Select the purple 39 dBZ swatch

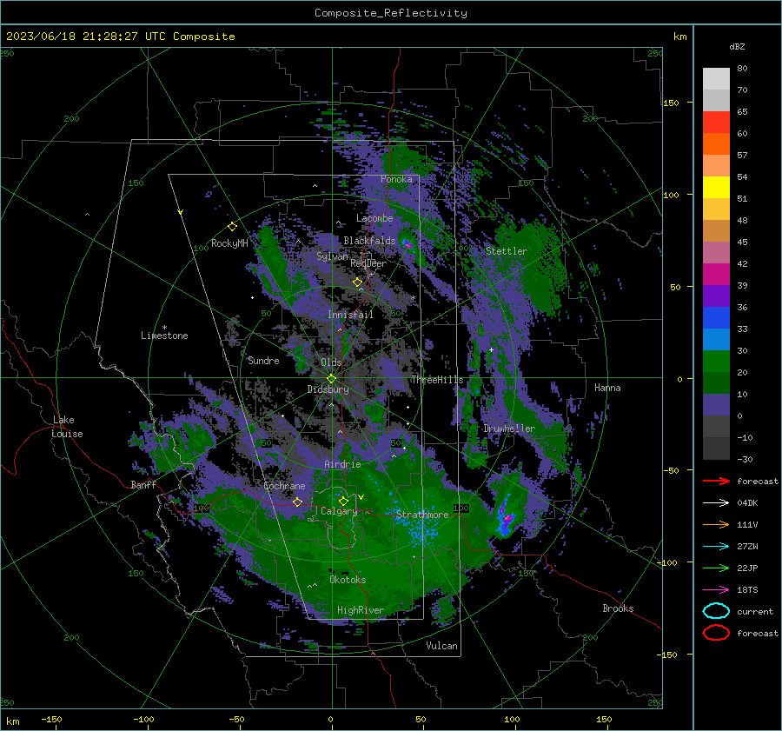pos(716,296)
